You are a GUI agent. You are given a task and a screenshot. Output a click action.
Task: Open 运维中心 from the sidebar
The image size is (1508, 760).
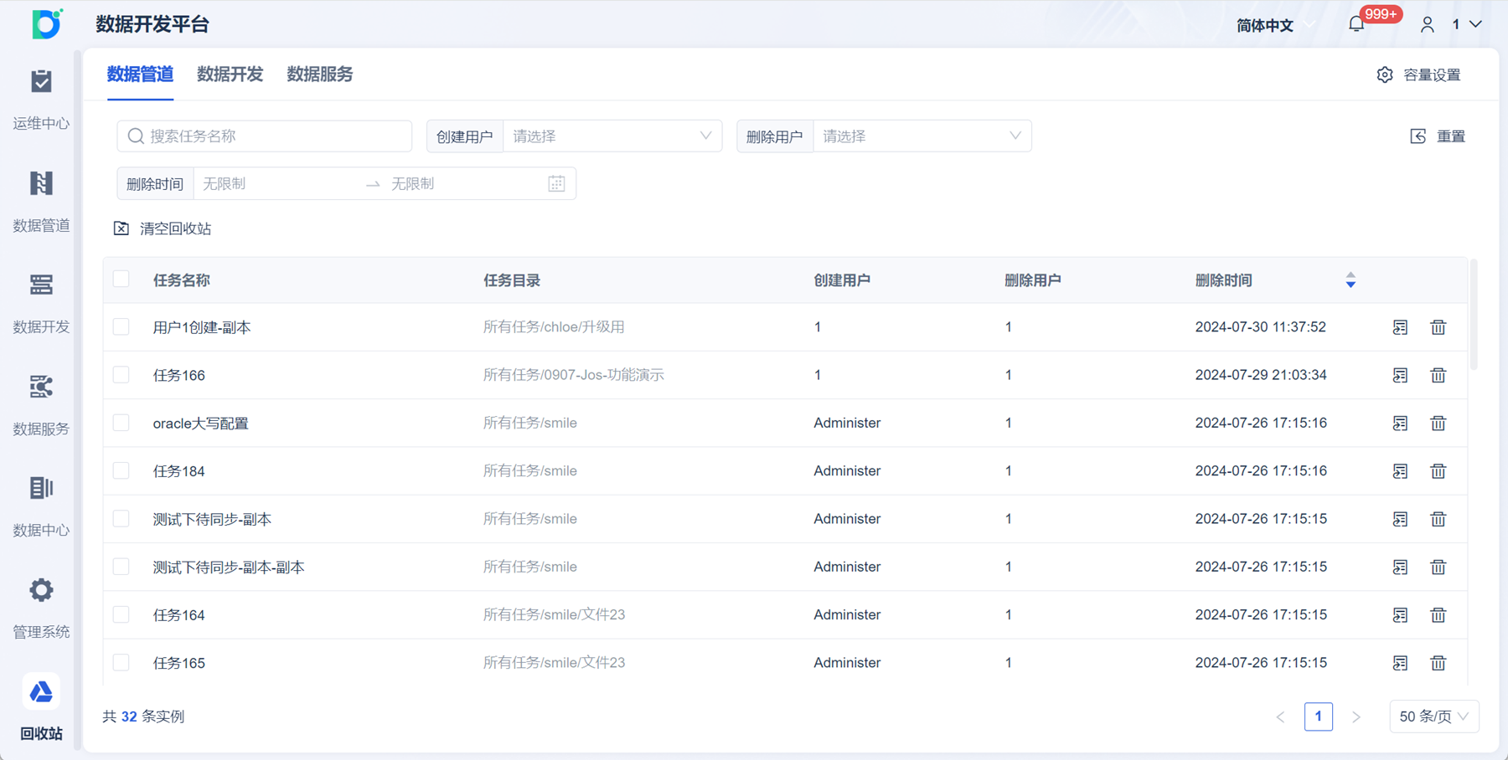[41, 82]
